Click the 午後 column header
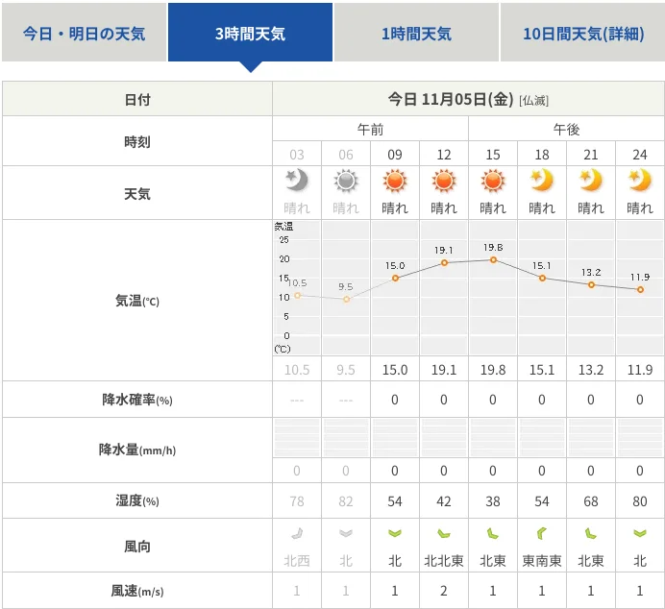 click(x=566, y=130)
